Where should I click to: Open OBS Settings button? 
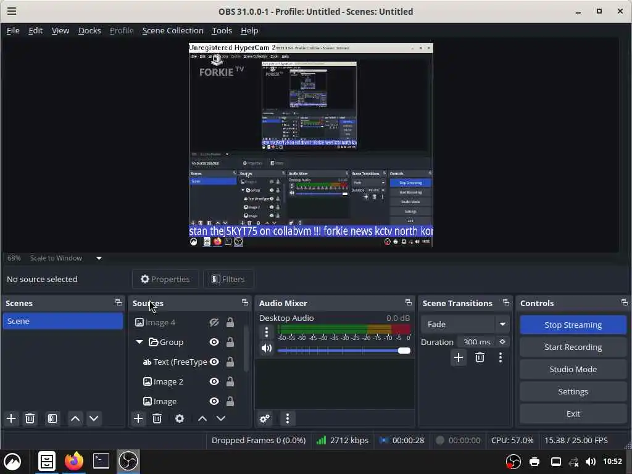(573, 391)
